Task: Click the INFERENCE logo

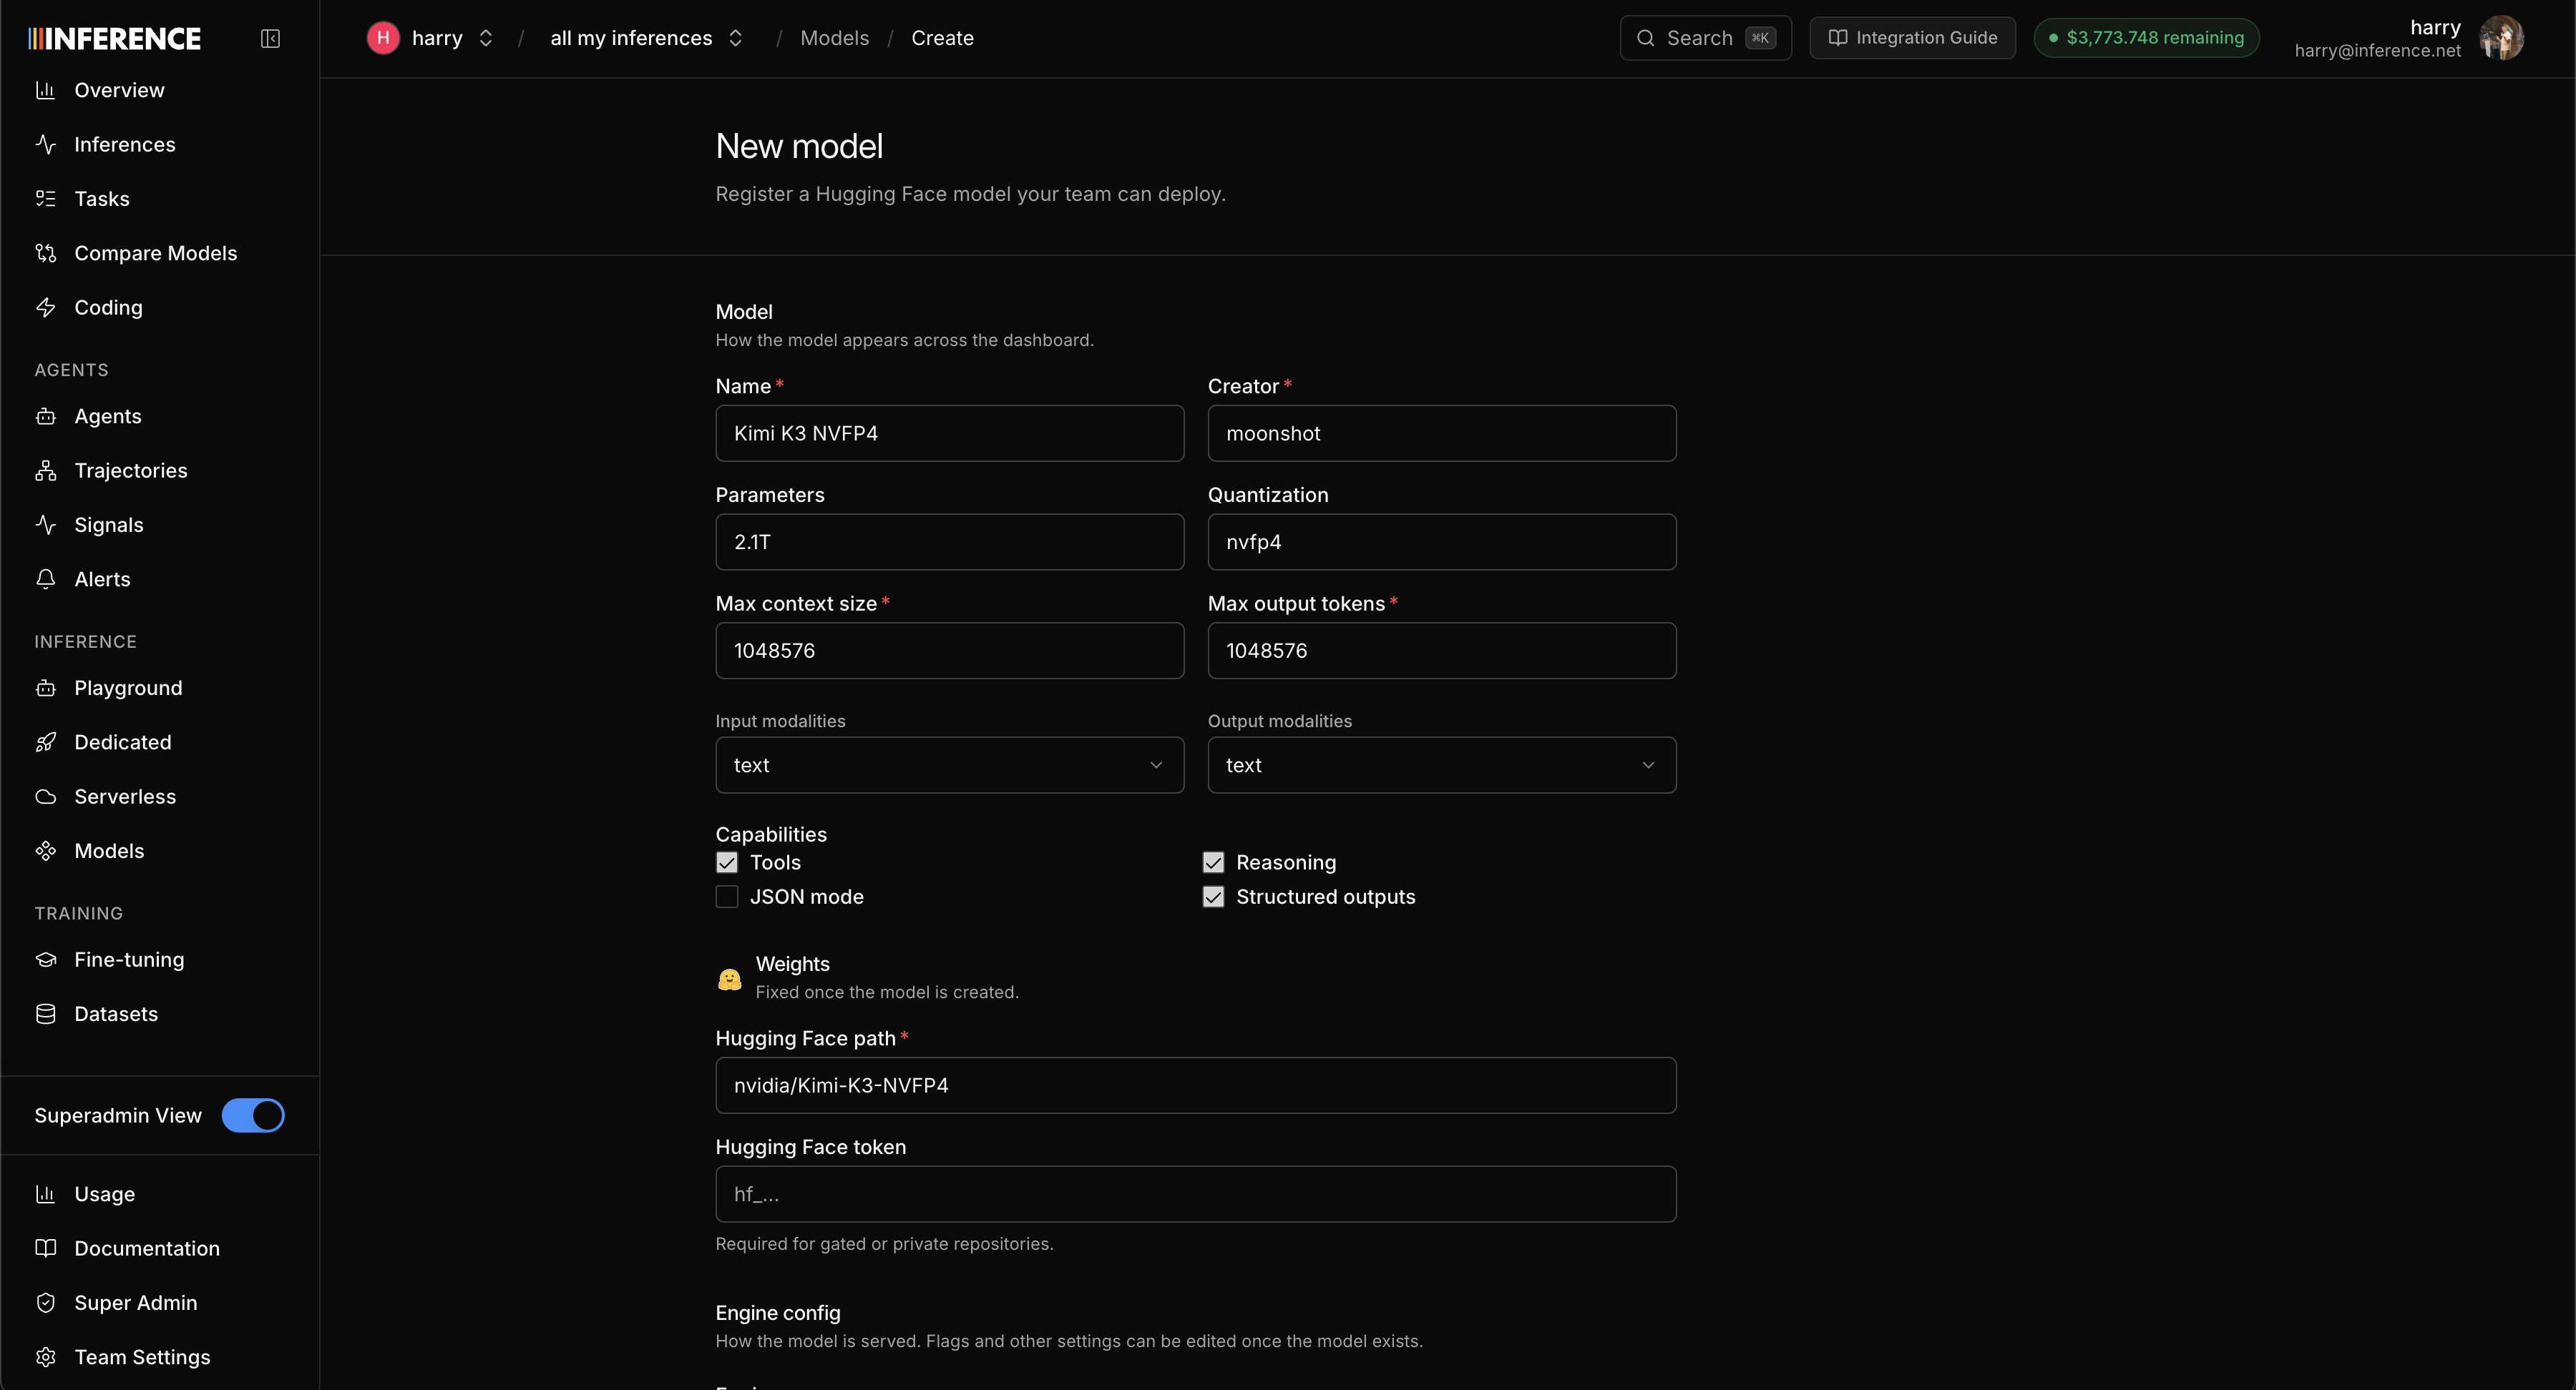Action: [114, 38]
